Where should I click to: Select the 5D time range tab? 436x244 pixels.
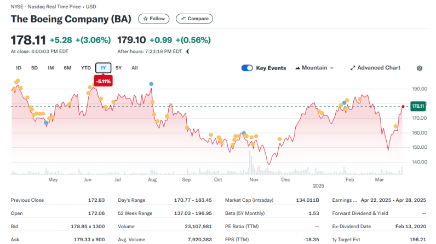34,68
